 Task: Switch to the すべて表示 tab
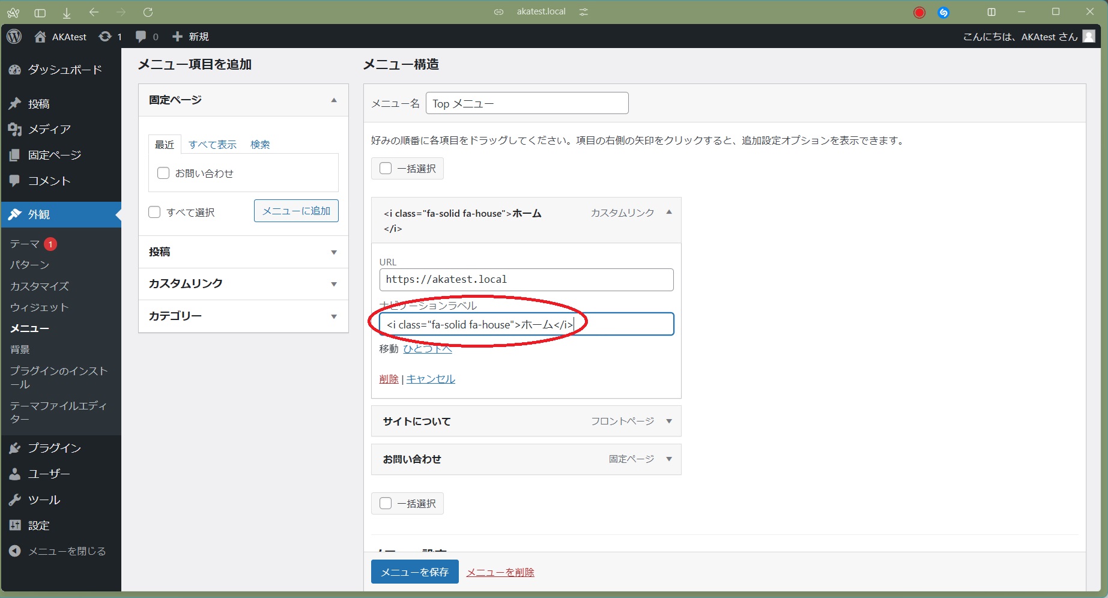[212, 145]
